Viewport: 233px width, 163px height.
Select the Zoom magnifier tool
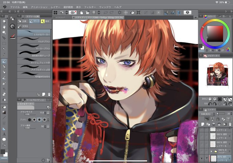point(4,22)
